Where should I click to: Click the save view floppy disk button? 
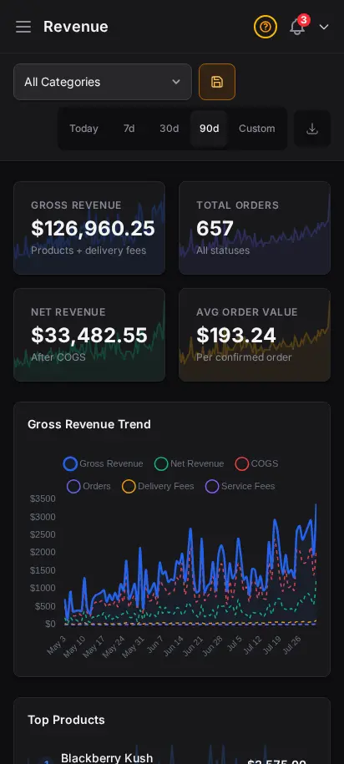coord(217,82)
